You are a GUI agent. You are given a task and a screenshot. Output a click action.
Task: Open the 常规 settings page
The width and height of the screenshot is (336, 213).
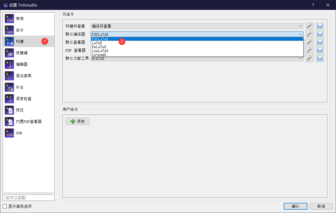[x=29, y=18]
